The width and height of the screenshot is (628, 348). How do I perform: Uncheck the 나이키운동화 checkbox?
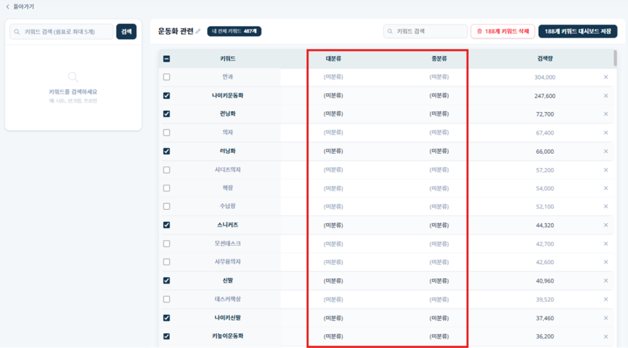pos(167,96)
